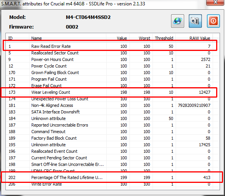
Task: Select the Factory Bad Block Count row
Action: coord(110,138)
